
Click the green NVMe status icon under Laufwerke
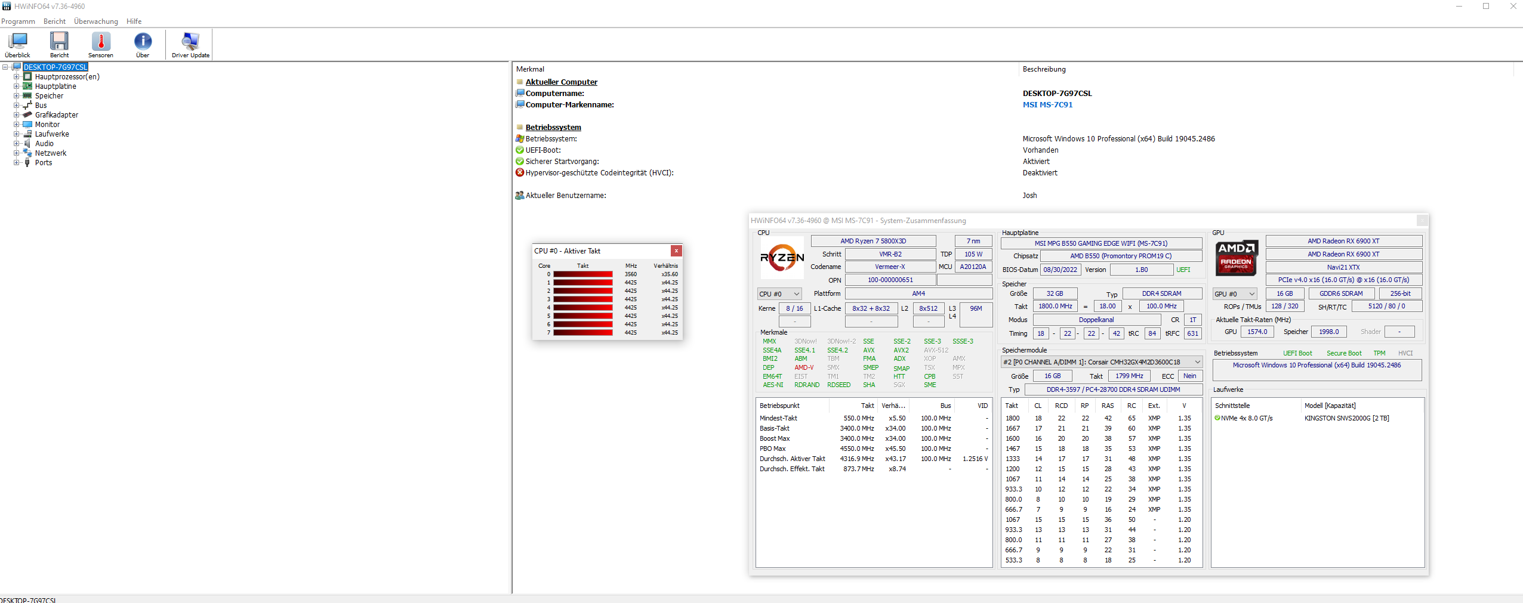tap(1217, 418)
